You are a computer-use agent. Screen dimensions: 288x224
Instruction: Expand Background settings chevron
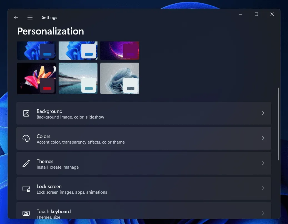coord(263,113)
